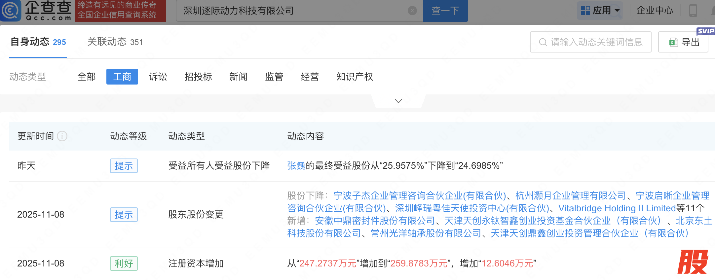Select the 招投标 filter option
The image size is (715, 280).
(198, 77)
